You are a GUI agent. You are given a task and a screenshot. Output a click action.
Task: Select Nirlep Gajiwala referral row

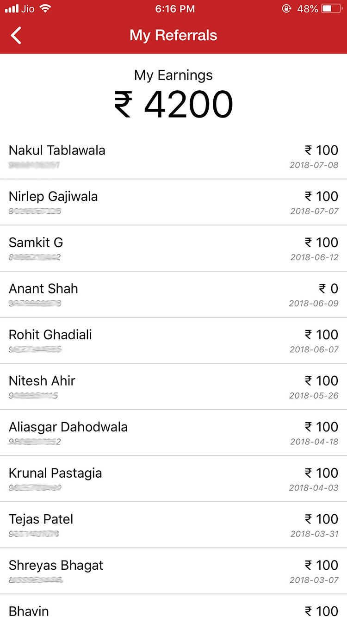coord(173,202)
